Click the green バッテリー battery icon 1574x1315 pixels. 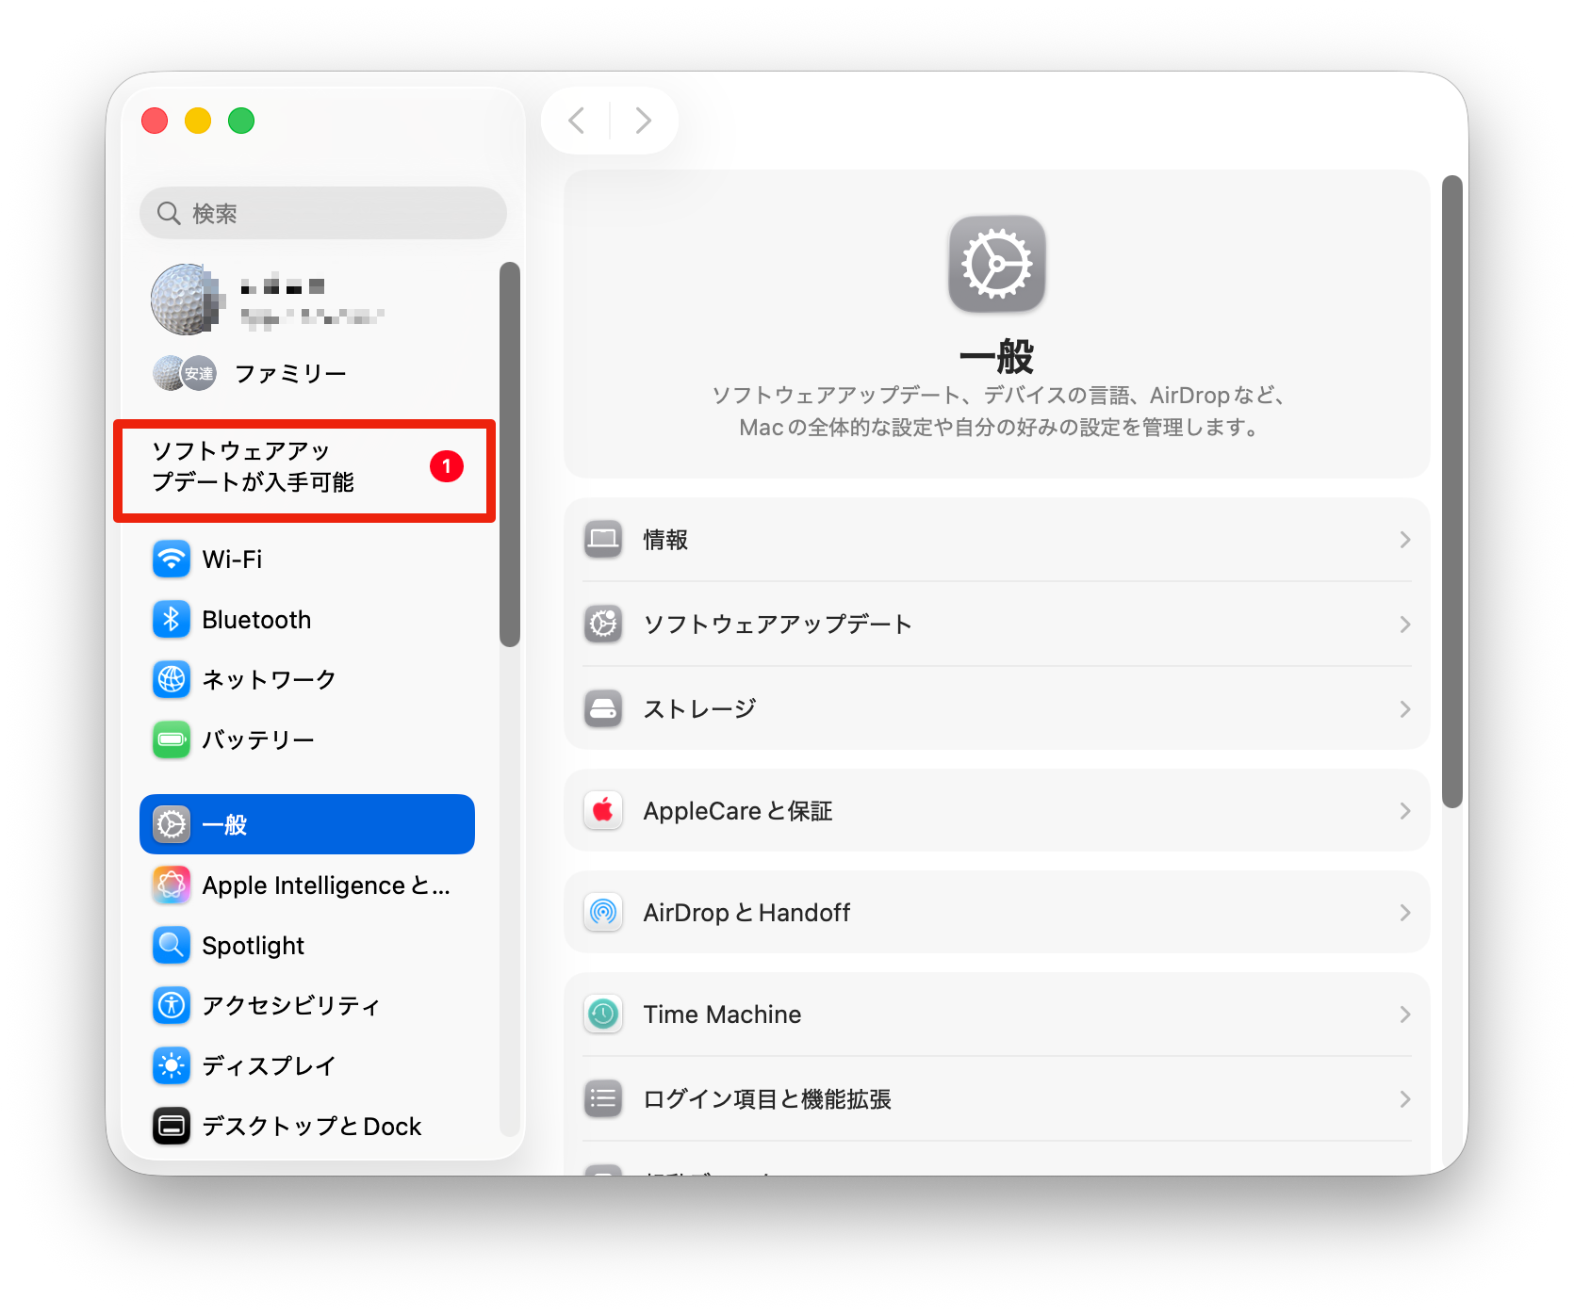[x=172, y=739]
